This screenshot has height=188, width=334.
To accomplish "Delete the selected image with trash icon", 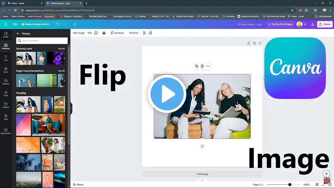I will point(202,66).
